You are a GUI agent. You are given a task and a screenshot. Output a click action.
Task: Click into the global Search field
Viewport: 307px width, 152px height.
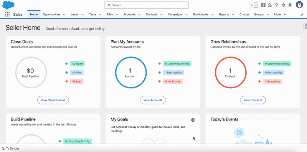click(x=147, y=5)
